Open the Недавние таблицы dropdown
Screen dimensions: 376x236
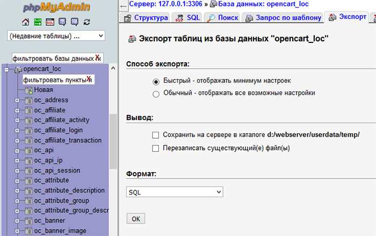(x=56, y=36)
